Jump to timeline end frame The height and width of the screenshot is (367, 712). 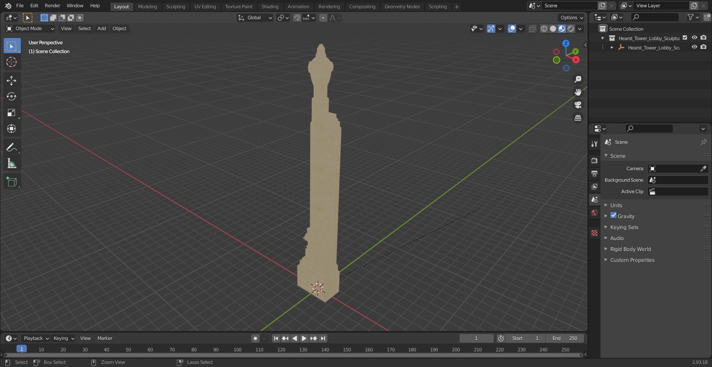[x=323, y=338]
